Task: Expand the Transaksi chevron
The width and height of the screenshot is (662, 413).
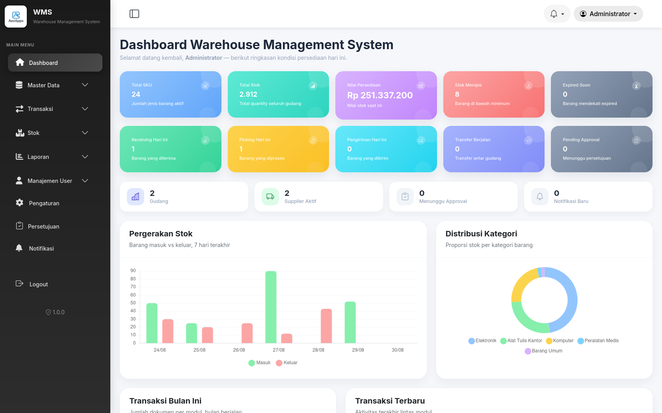Action: click(85, 109)
